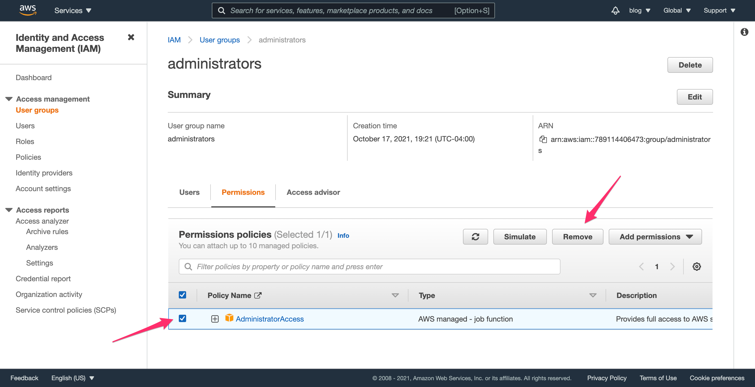Viewport: 755px width, 387px height.
Task: Focus the top services search field
Action: (x=353, y=10)
